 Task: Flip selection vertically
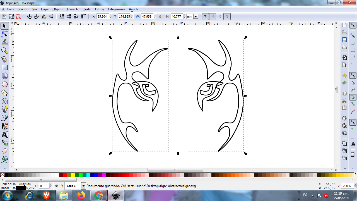coord(51,16)
